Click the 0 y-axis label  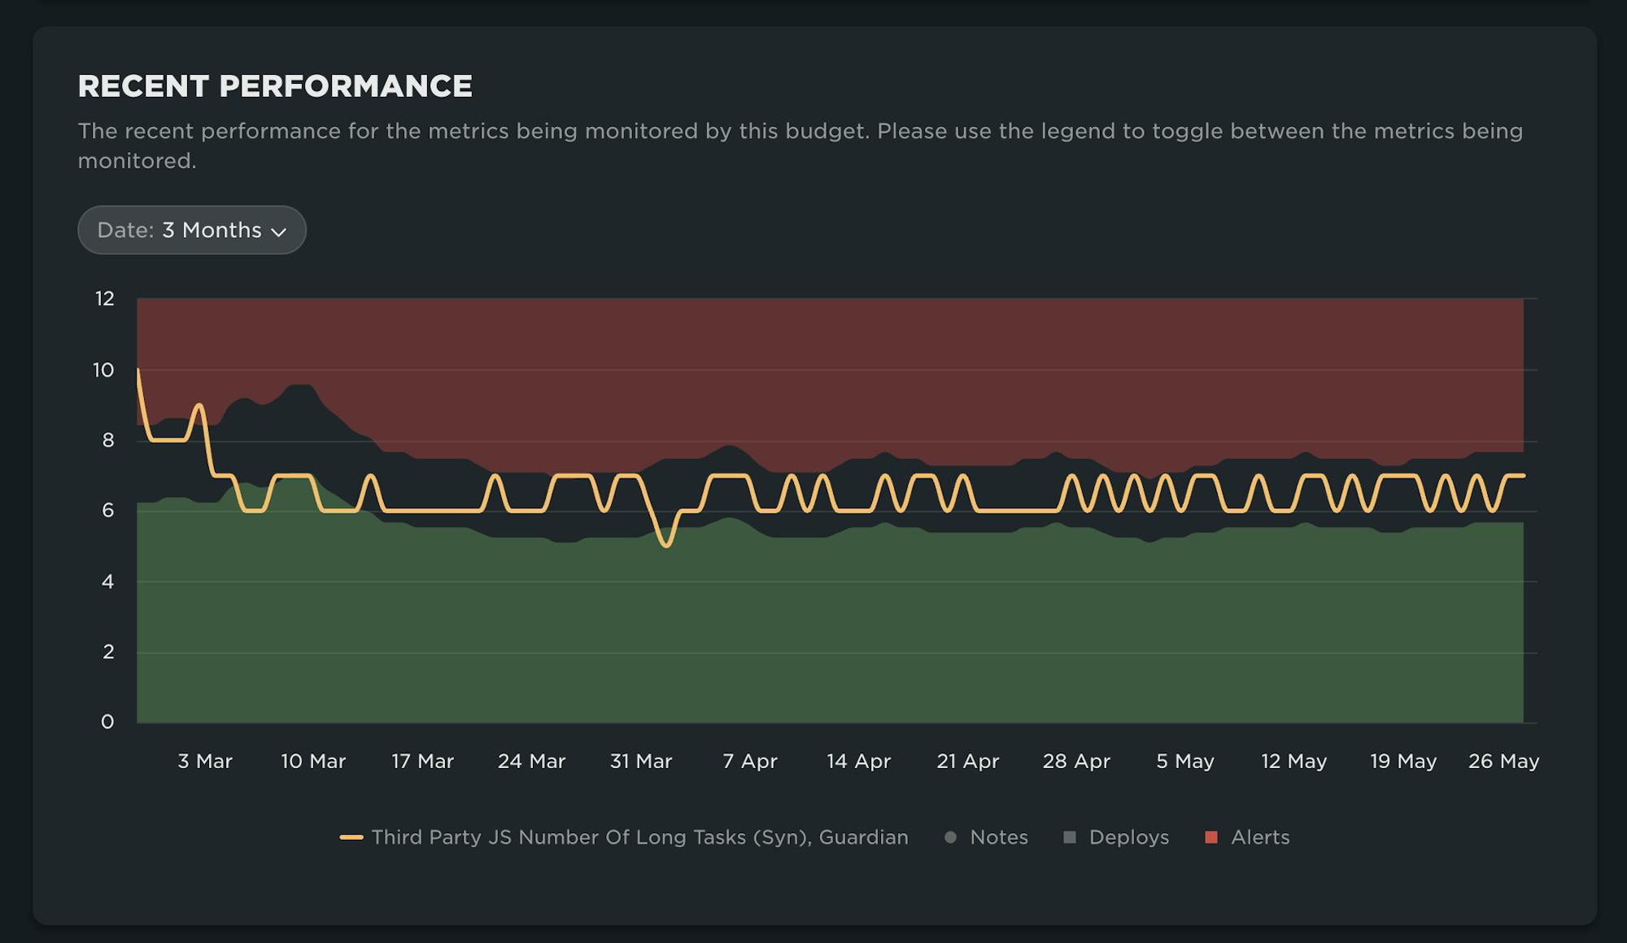click(107, 722)
